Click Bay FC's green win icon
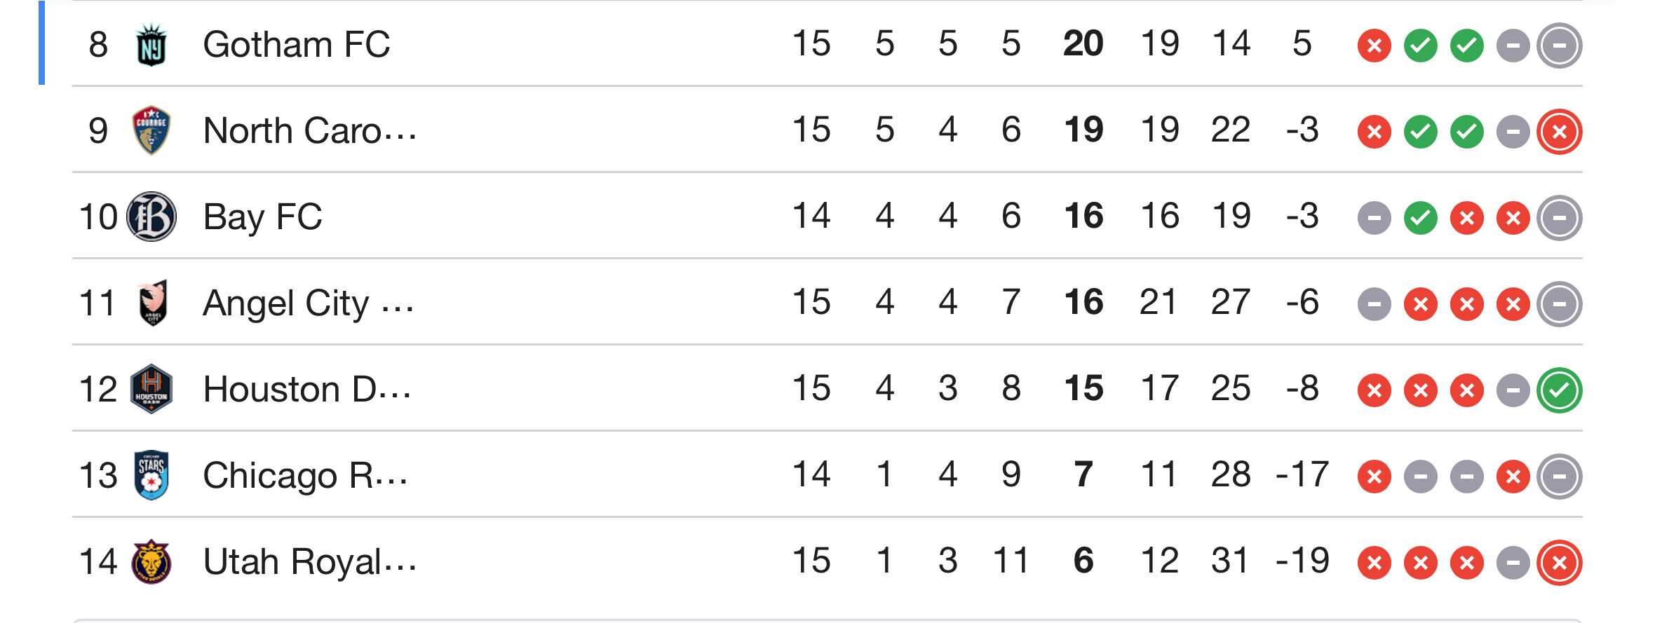This screenshot has height=623, width=1655. 1421,218
